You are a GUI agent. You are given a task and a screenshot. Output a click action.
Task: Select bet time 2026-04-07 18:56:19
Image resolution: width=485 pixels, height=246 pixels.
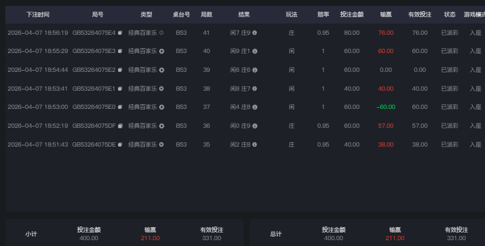point(38,33)
